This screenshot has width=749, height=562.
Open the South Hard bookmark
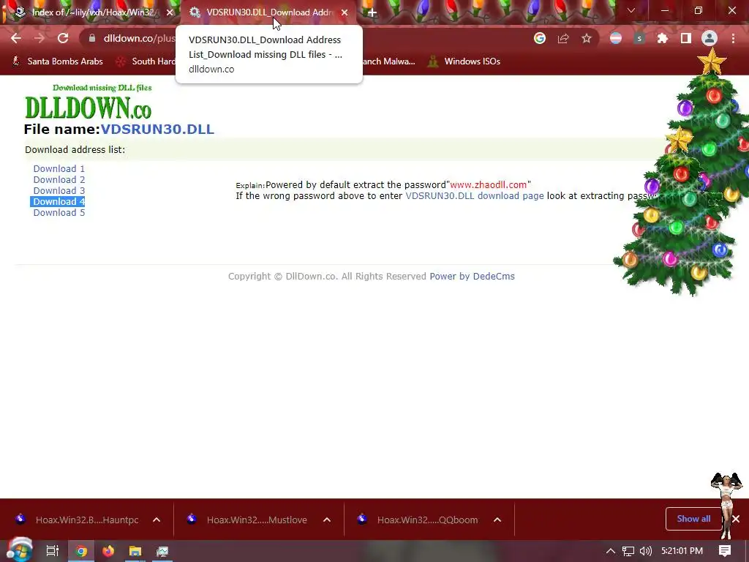146,61
